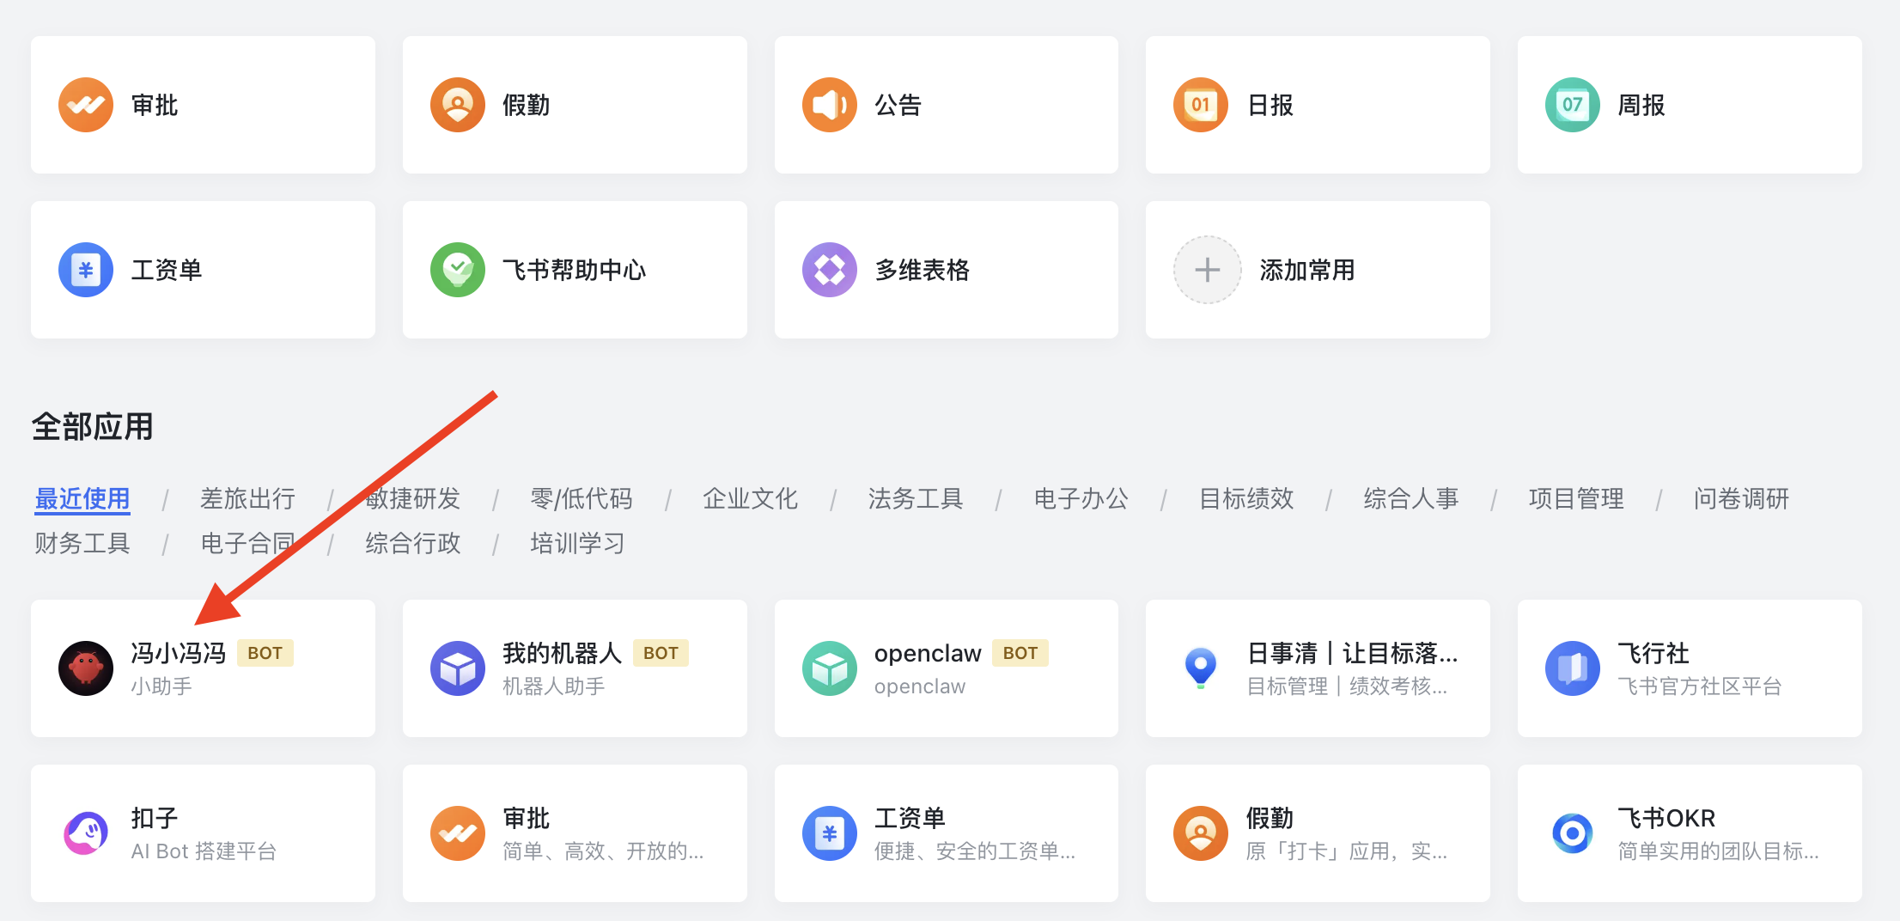Open the 飞书帮助中心 green icon

coord(458,270)
